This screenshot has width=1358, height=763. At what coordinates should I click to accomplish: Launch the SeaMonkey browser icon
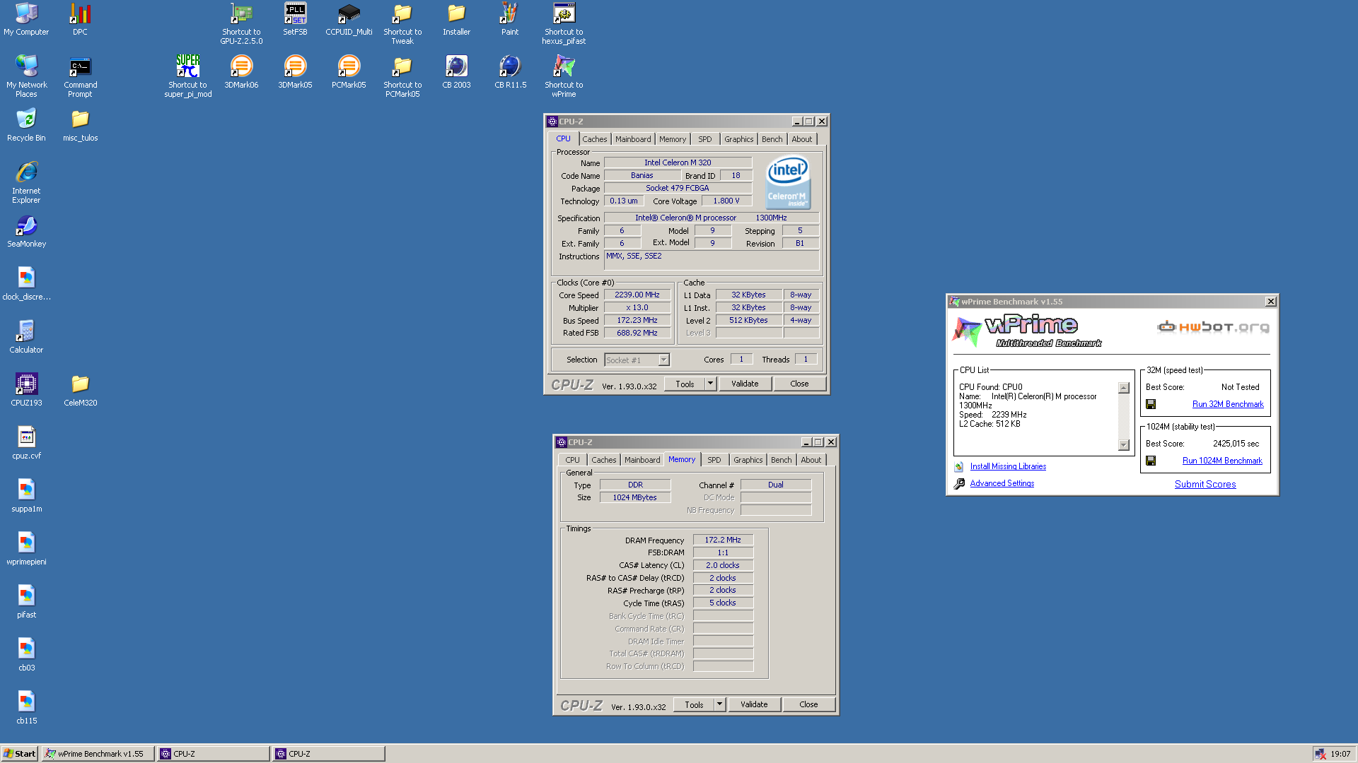(26, 230)
